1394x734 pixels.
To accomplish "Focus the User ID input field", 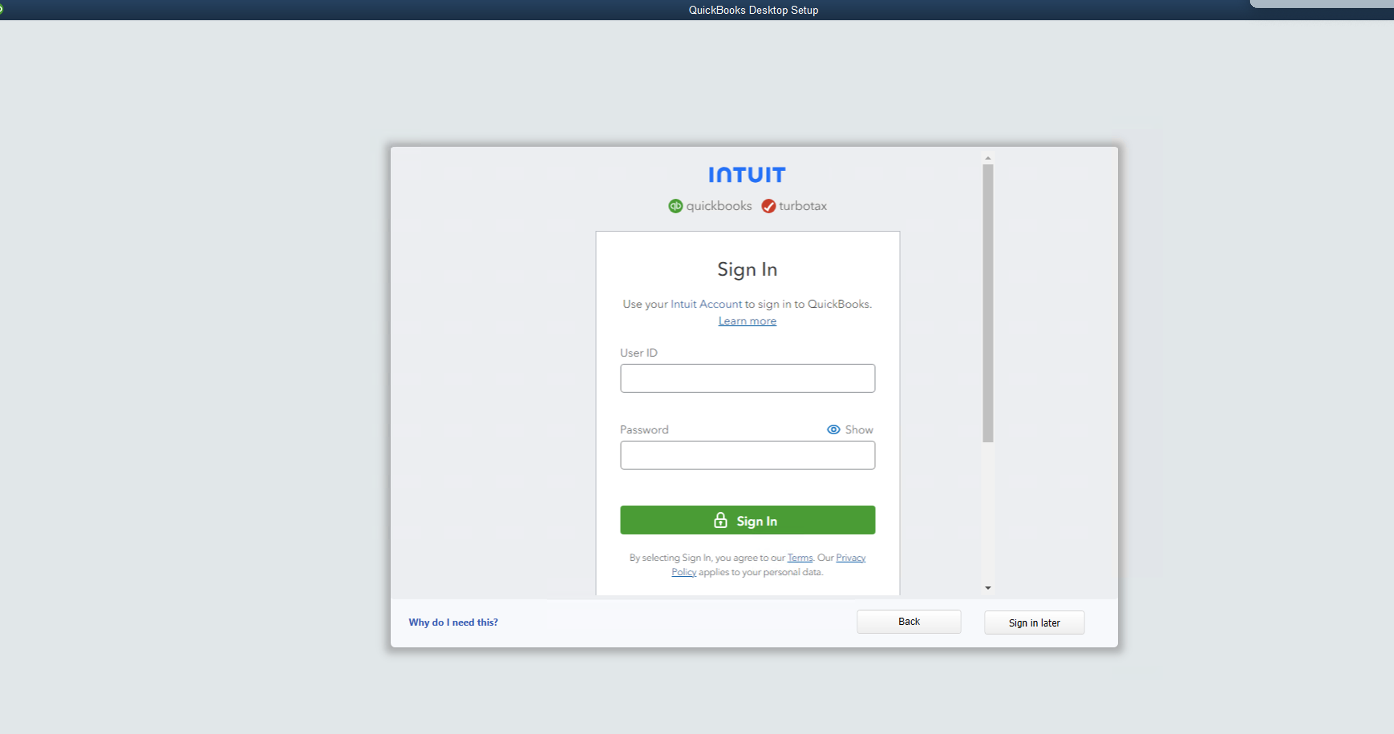I will (x=747, y=378).
